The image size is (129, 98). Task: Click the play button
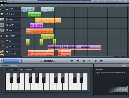(x=90, y=61)
